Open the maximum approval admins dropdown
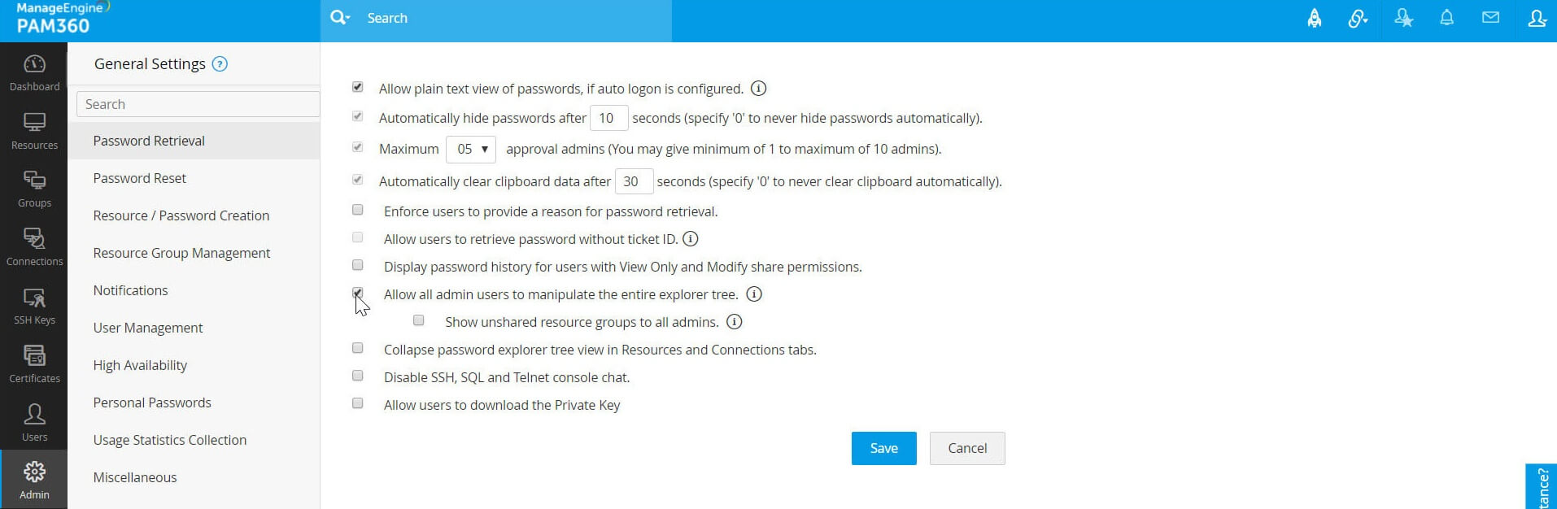 point(471,150)
